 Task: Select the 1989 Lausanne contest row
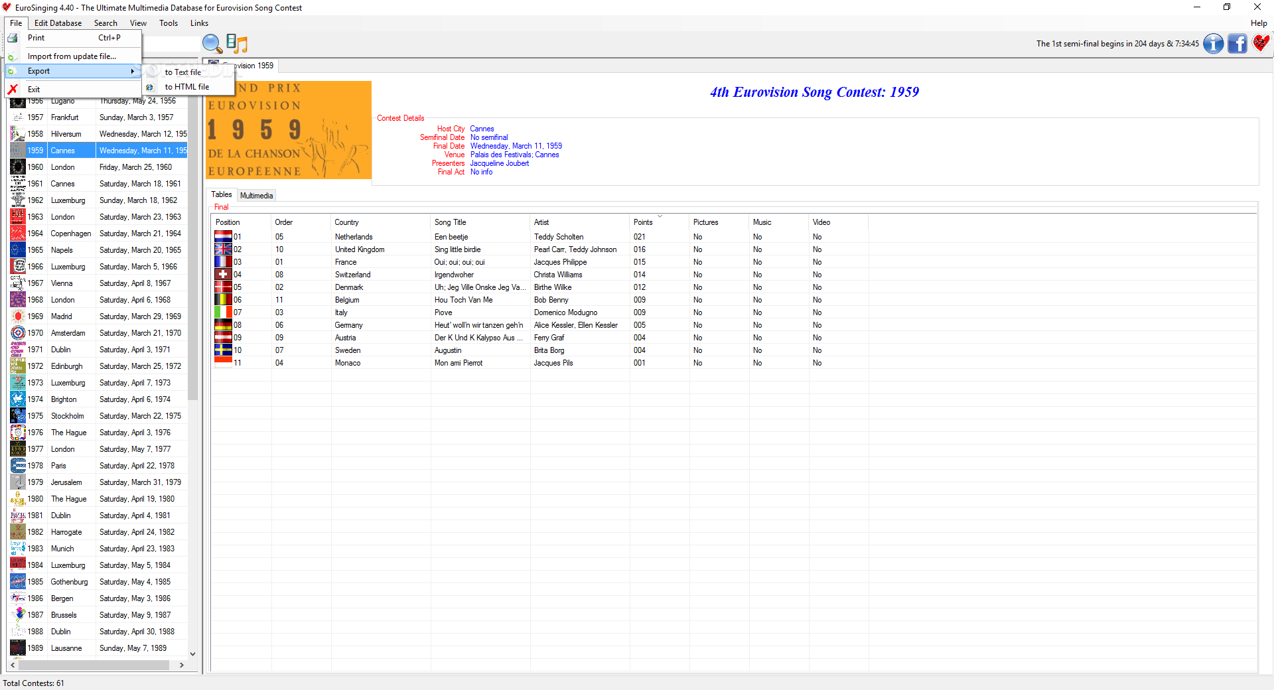pos(98,648)
